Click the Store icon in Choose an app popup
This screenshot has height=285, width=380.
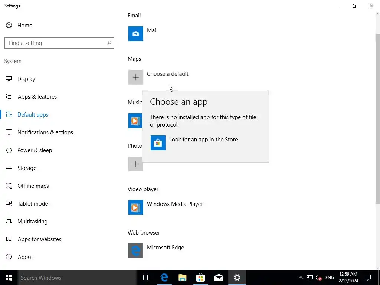click(x=158, y=143)
